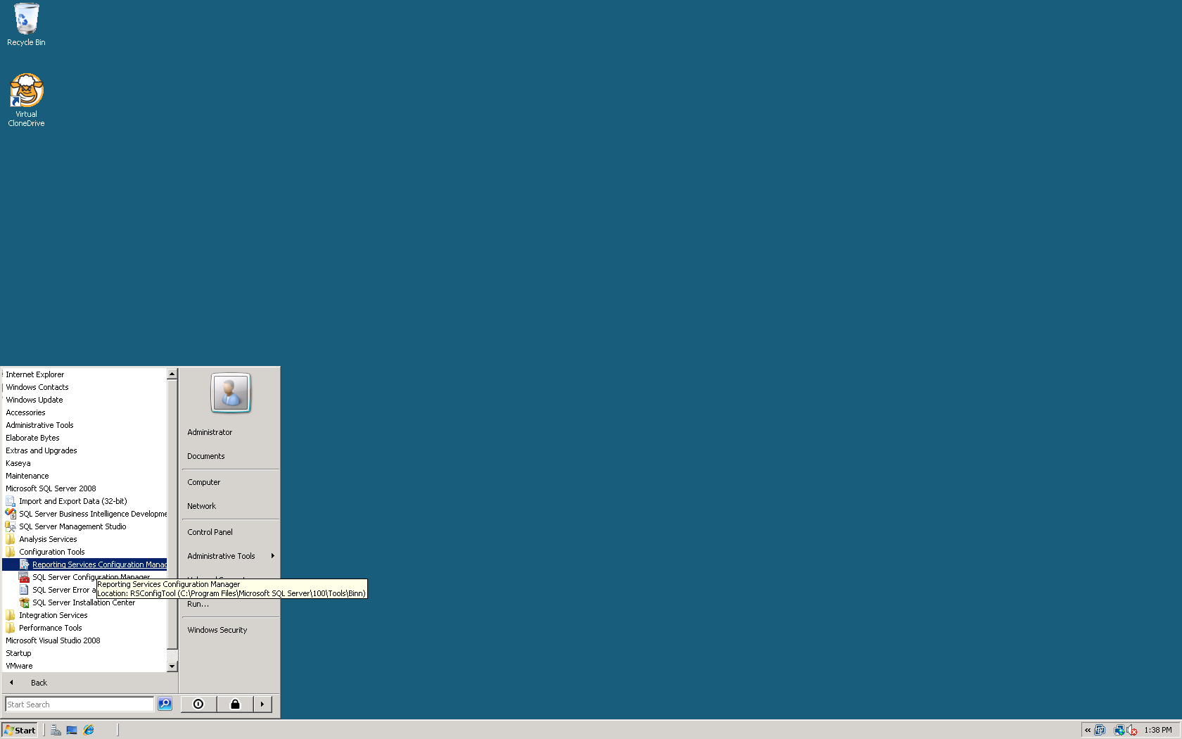The width and height of the screenshot is (1182, 739).
Task: Open SQL Server Installation Center
Action: click(x=84, y=602)
